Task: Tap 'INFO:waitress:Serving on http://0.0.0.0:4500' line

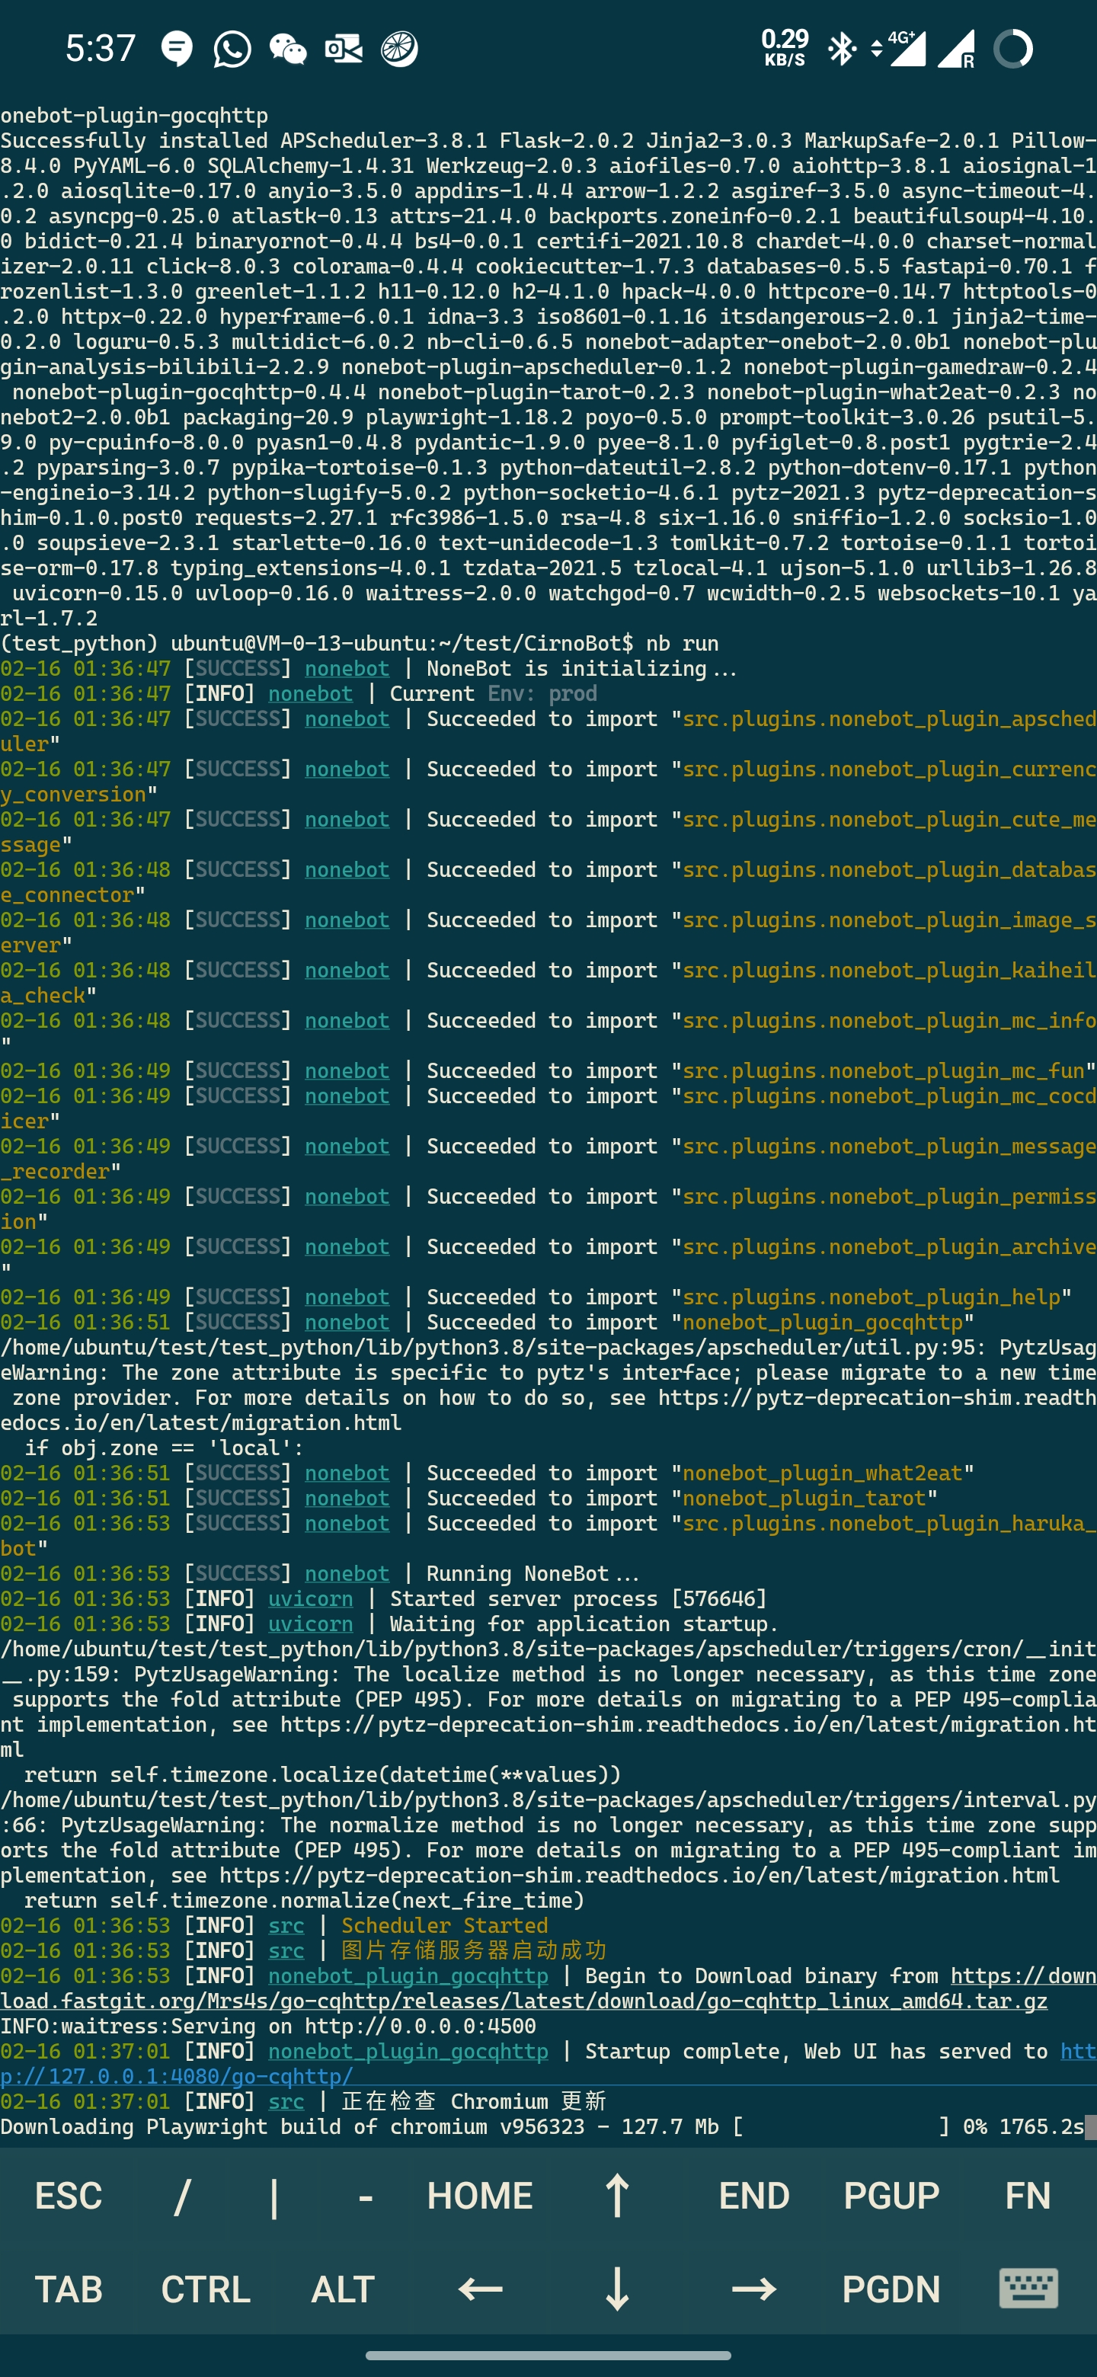Action: [x=267, y=2026]
